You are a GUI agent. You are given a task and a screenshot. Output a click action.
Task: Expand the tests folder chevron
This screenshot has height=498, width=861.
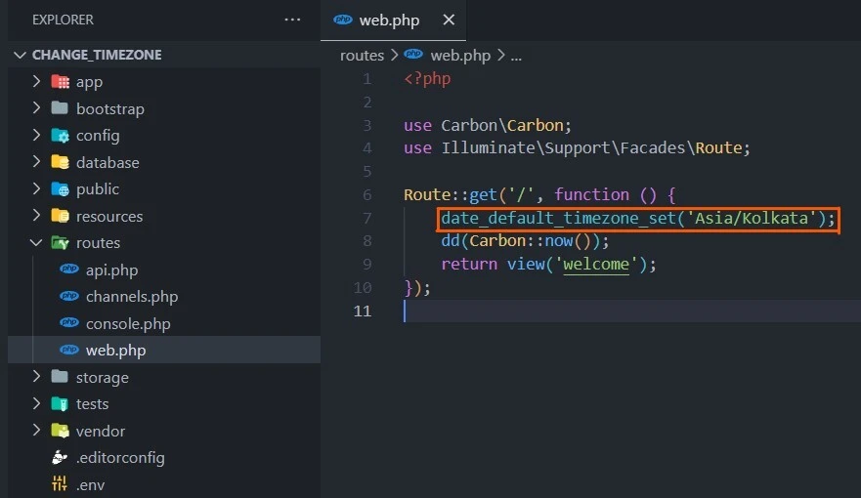tap(36, 403)
